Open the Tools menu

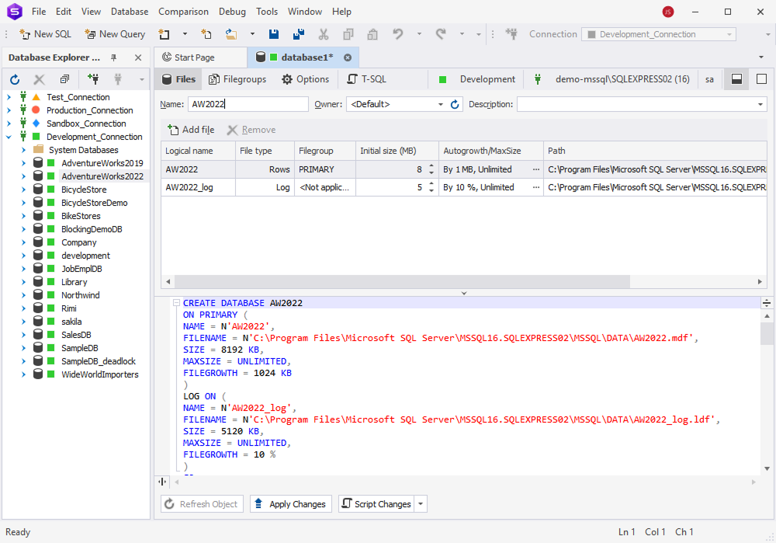(x=267, y=11)
